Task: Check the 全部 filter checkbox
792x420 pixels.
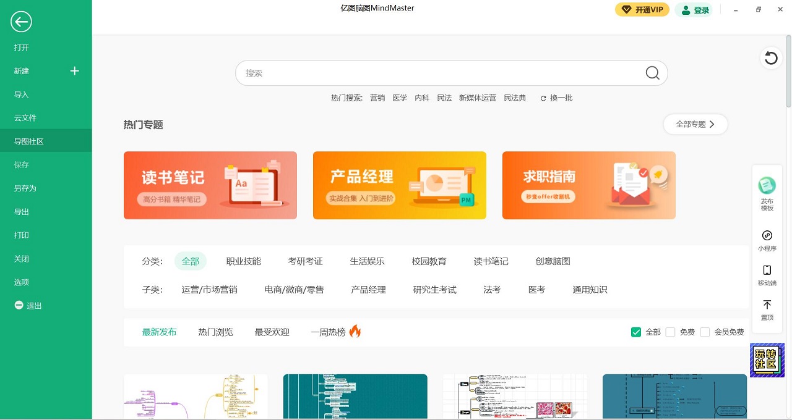Action: point(636,332)
